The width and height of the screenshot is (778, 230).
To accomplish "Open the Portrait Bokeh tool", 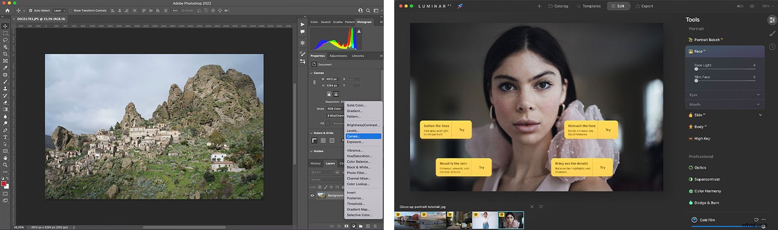I will point(706,39).
